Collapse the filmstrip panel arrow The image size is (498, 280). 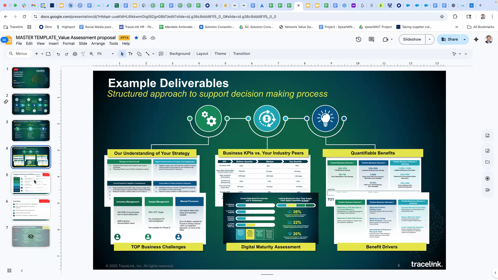pyautogui.click(x=22, y=271)
